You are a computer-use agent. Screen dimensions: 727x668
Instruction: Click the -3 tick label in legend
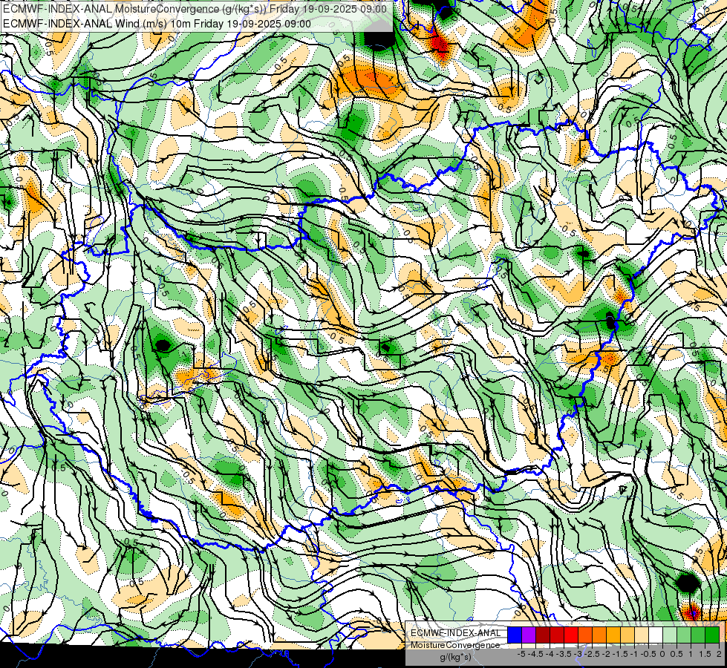578,654
